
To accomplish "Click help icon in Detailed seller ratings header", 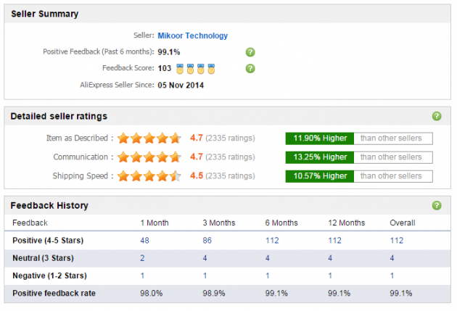I will click(437, 116).
